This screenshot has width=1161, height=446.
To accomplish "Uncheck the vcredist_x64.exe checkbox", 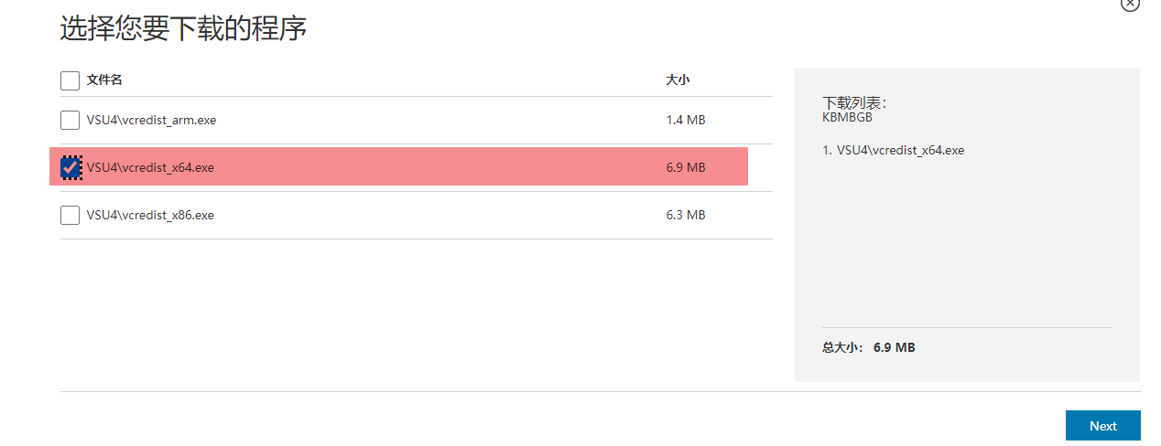I will 70,167.
